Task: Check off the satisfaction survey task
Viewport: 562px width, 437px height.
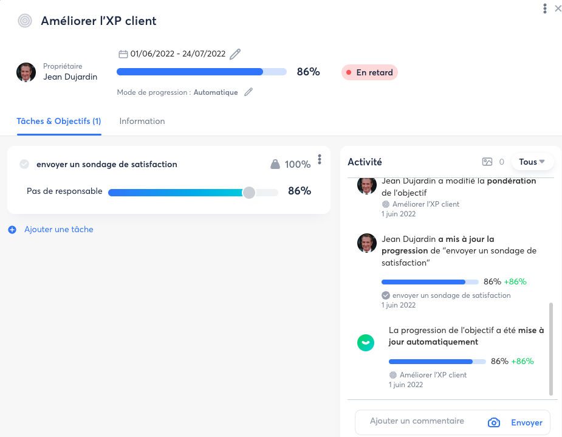Action: click(x=24, y=164)
